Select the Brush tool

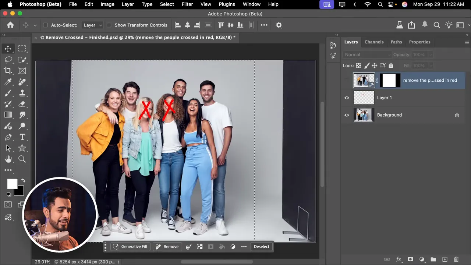(8, 93)
